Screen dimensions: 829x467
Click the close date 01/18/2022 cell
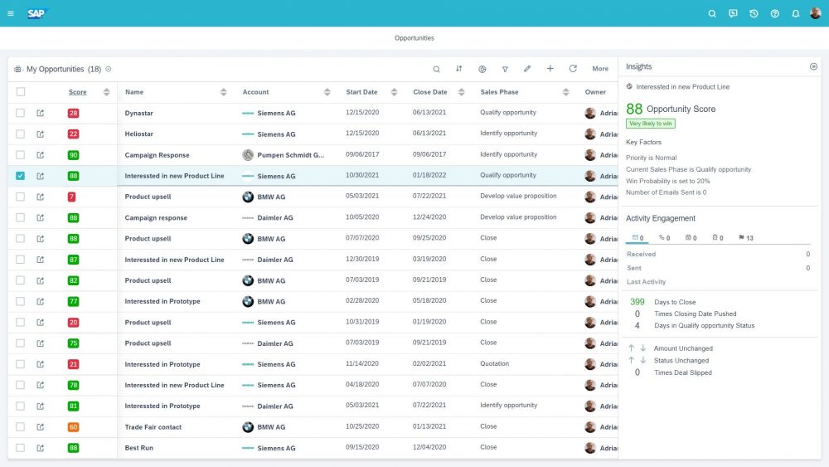(429, 175)
